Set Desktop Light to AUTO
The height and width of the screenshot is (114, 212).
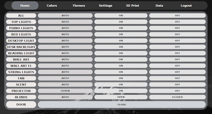pyautogui.click(x=65, y=41)
